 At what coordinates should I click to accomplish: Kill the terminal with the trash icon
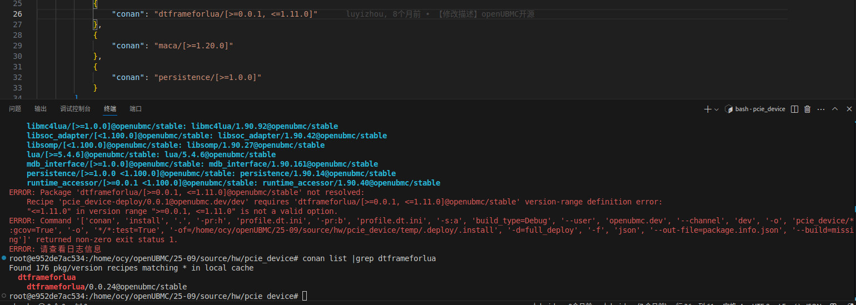[x=808, y=109]
